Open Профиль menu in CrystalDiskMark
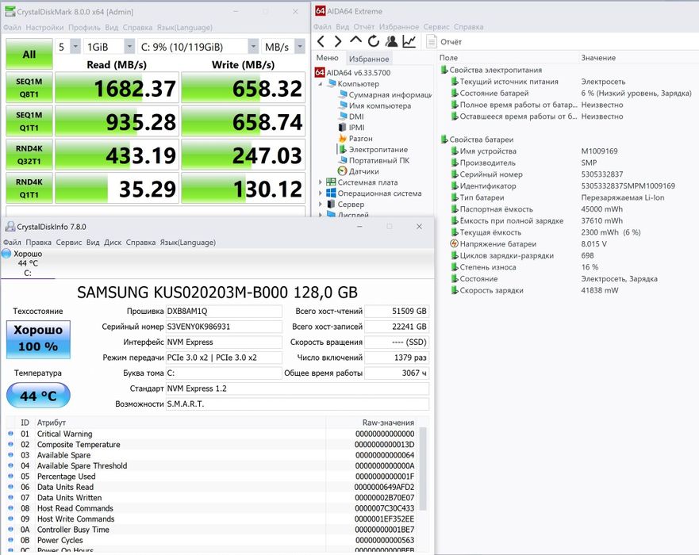 (x=84, y=27)
